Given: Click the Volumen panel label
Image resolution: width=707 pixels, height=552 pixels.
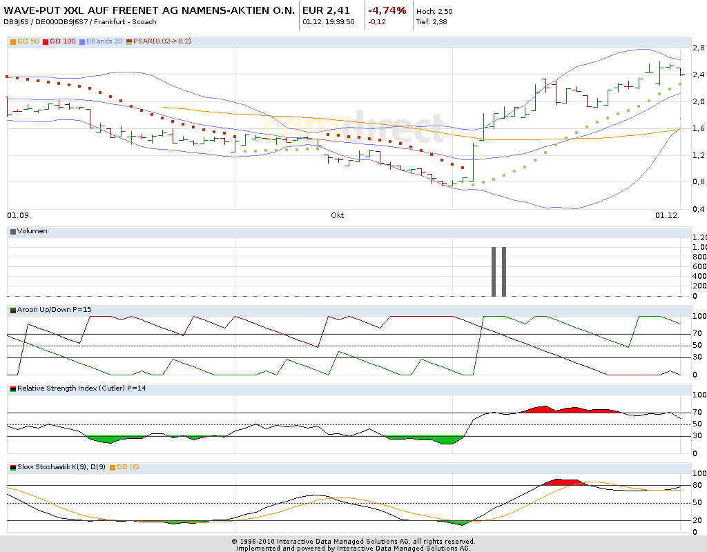Looking at the screenshot, I should (x=32, y=231).
